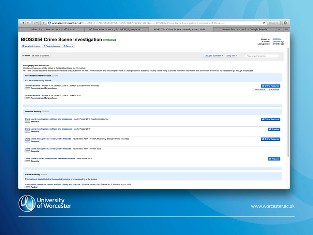The image size is (313, 235).
Task: Click the browser forward arrow
Action: pos(28,23)
